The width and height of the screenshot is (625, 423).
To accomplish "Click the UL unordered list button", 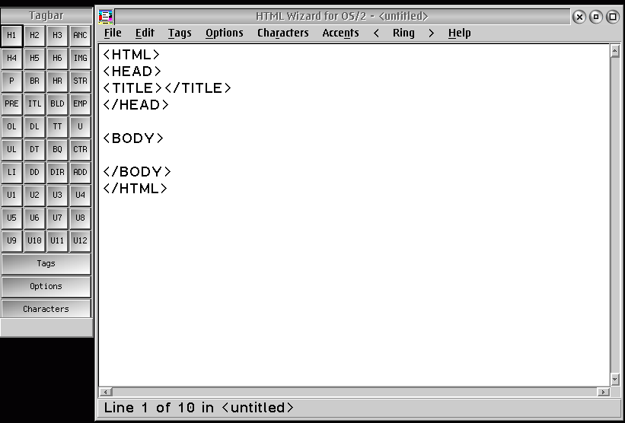I will pos(11,149).
